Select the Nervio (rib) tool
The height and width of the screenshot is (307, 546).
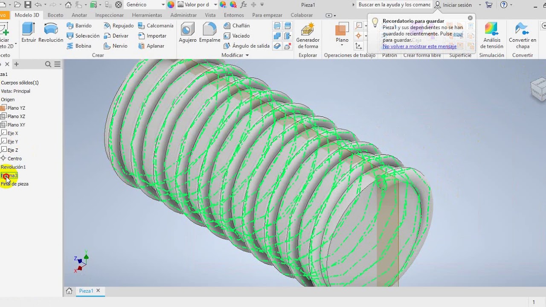tap(116, 46)
